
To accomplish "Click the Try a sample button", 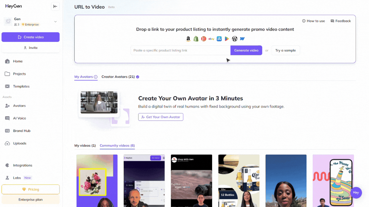I will click(285, 50).
